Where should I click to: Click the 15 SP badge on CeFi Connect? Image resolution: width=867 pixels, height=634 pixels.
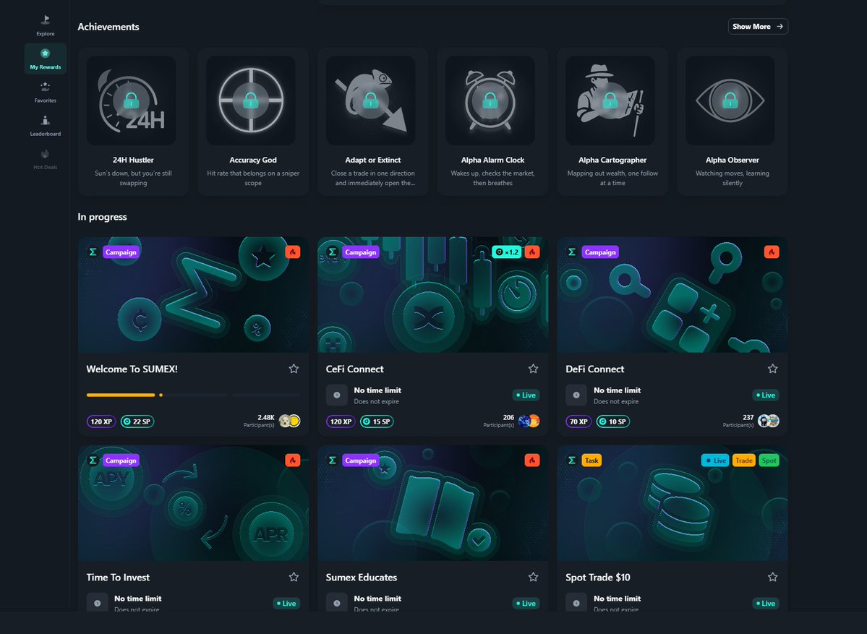pos(377,421)
